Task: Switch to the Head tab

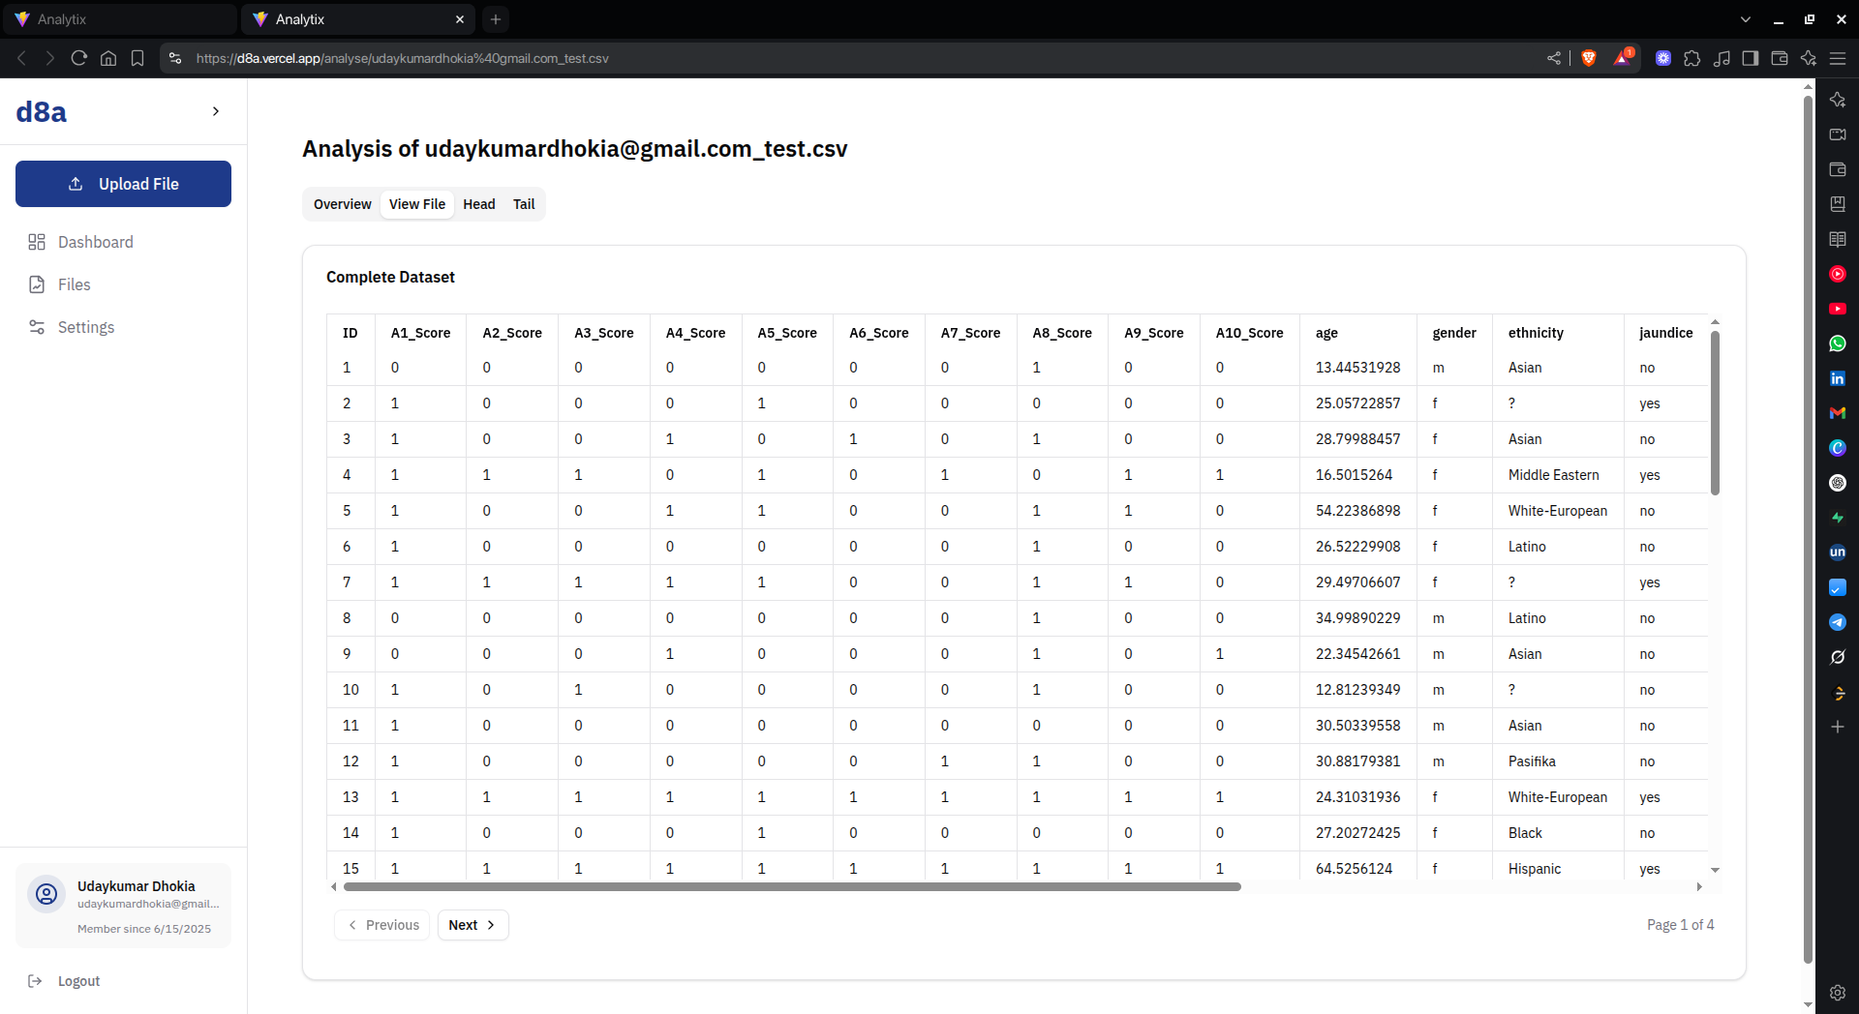Action: 479,204
